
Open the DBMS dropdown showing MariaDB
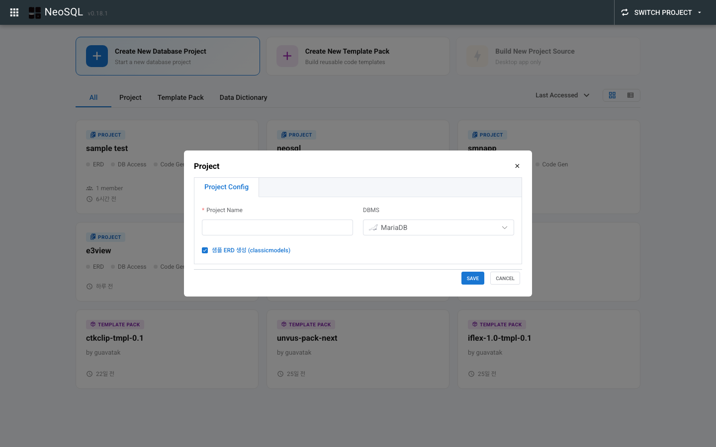(x=438, y=227)
